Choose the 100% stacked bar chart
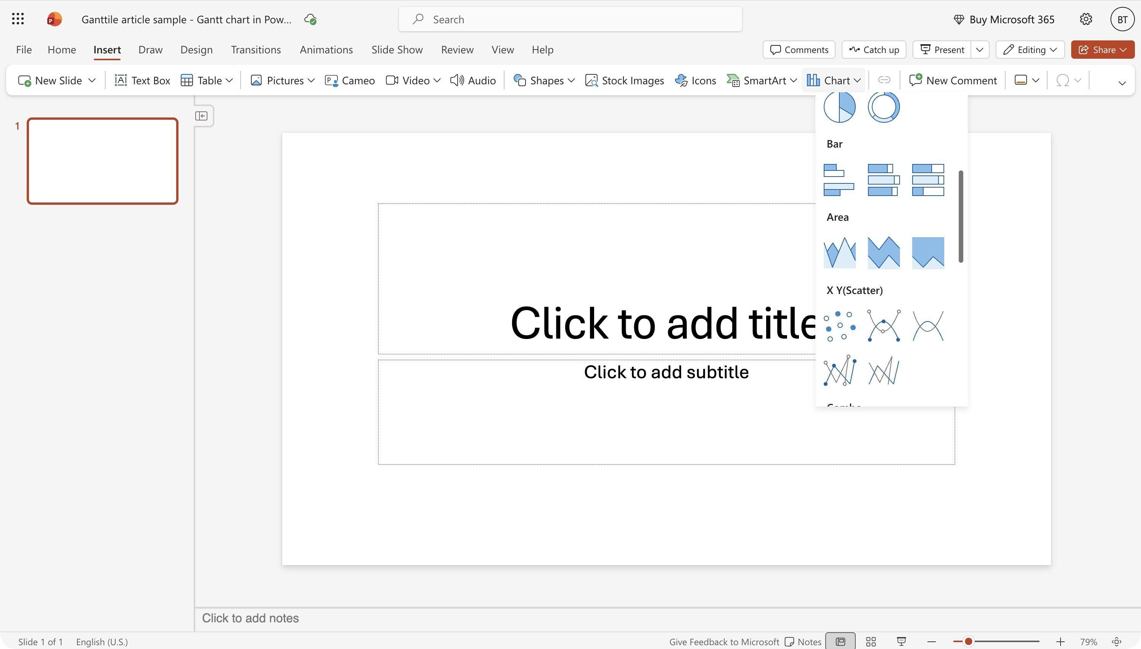Viewport: 1141px width, 649px height. pyautogui.click(x=928, y=180)
